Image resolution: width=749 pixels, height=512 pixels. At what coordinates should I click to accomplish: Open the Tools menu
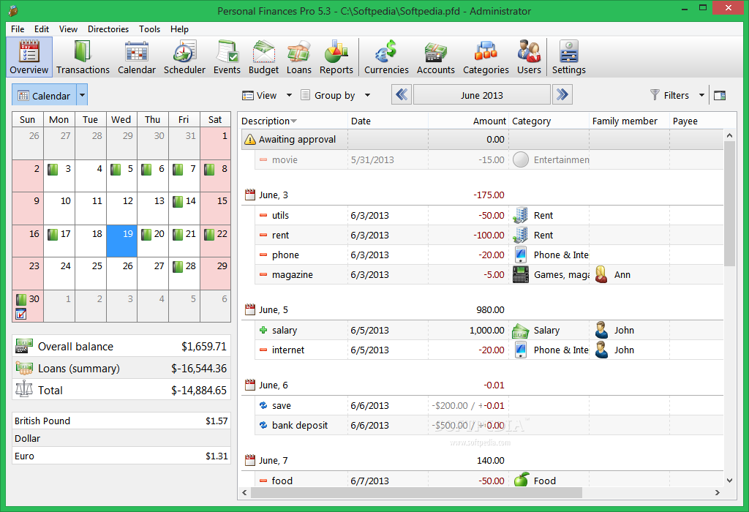tap(149, 29)
